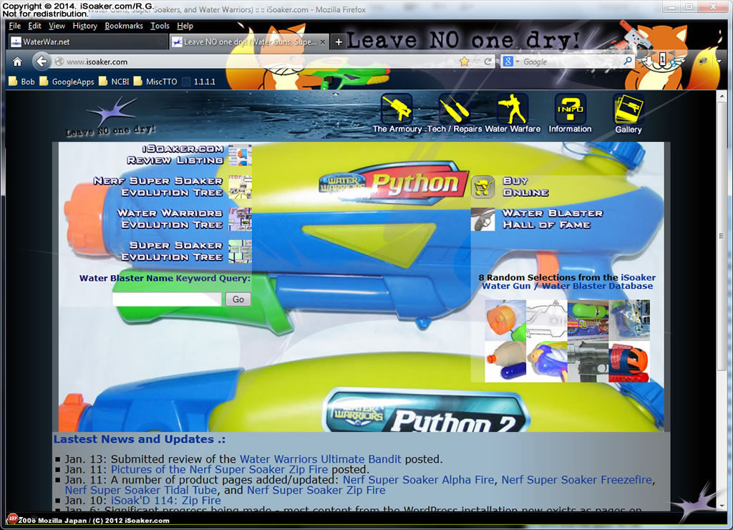Open the line-drawing blaster random thumbnail
Screen dimensions: 733x530
click(x=546, y=320)
